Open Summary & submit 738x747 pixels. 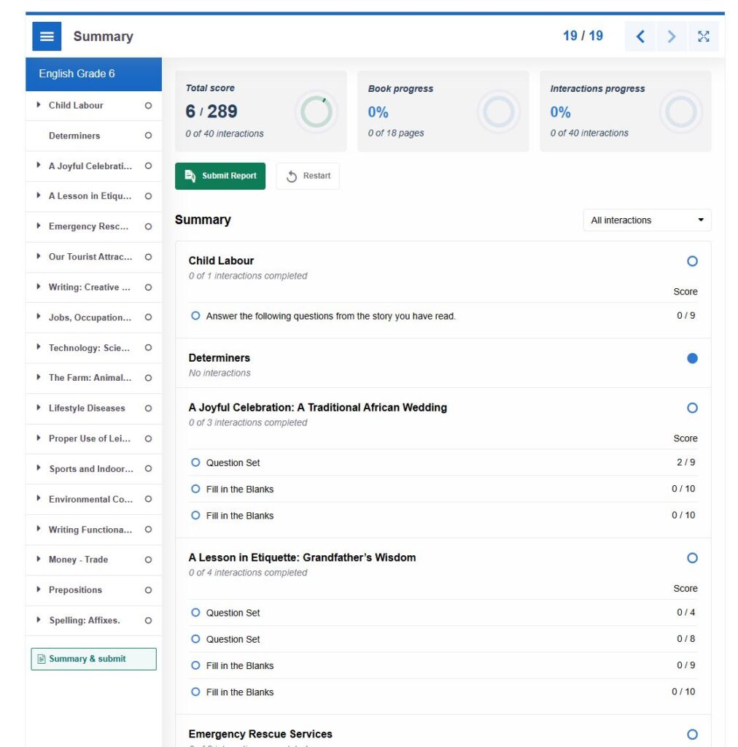(93, 659)
